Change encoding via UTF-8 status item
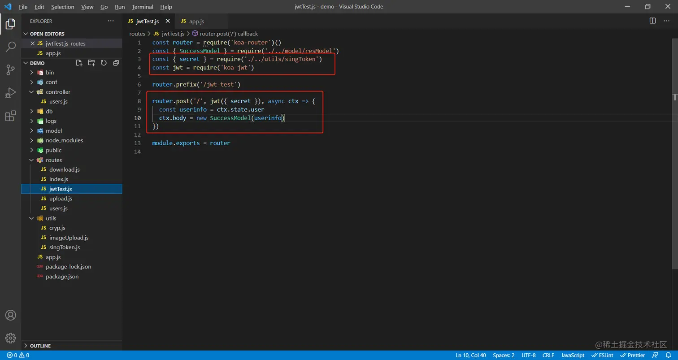The height and width of the screenshot is (360, 678). [x=529, y=355]
